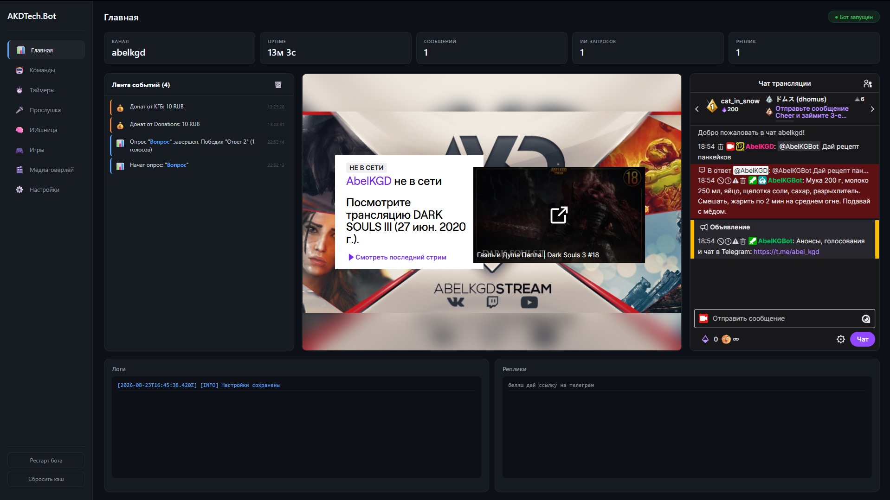Viewport: 890px width, 500px height.
Task: Click the chat identity camera icon in message box
Action: [703, 318]
